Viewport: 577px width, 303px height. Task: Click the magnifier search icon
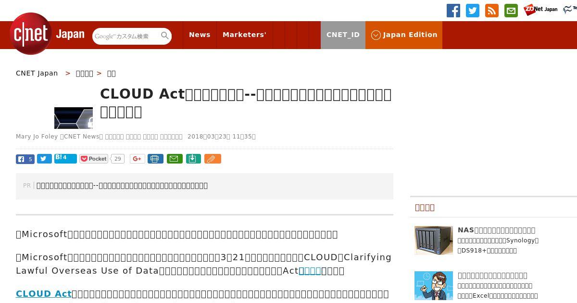(165, 36)
